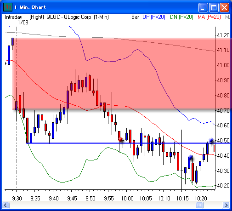Click the 10:20 time axis label
Viewport: 232px width, 211px height.
pos(201,199)
